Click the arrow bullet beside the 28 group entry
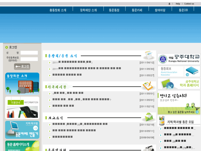201x151 pixels. [x=161, y=142]
